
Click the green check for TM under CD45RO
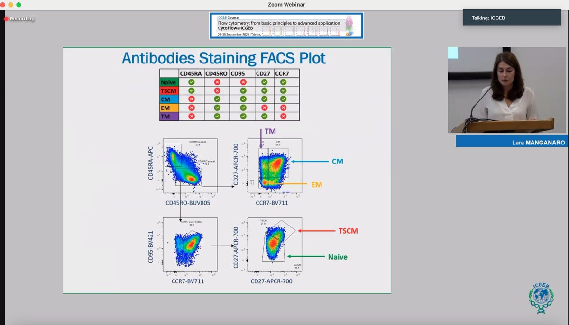click(x=217, y=116)
